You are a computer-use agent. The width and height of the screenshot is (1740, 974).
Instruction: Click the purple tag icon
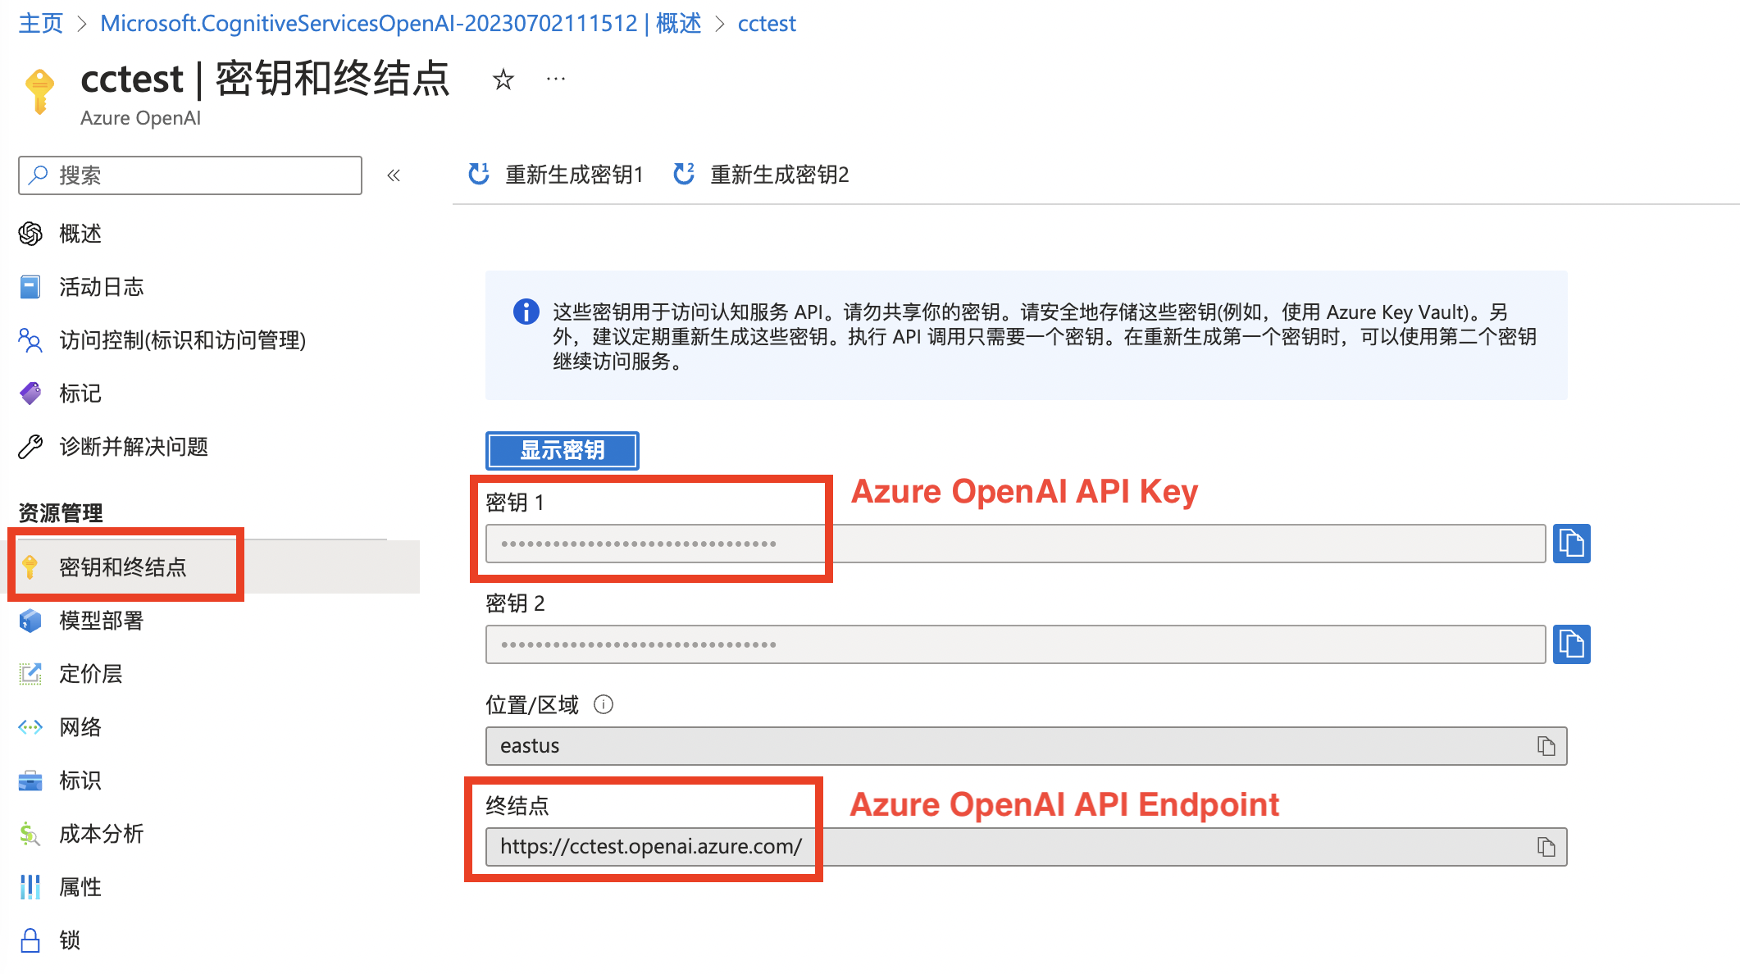30,394
